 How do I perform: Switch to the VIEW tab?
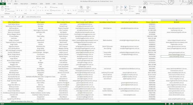click(54, 4)
